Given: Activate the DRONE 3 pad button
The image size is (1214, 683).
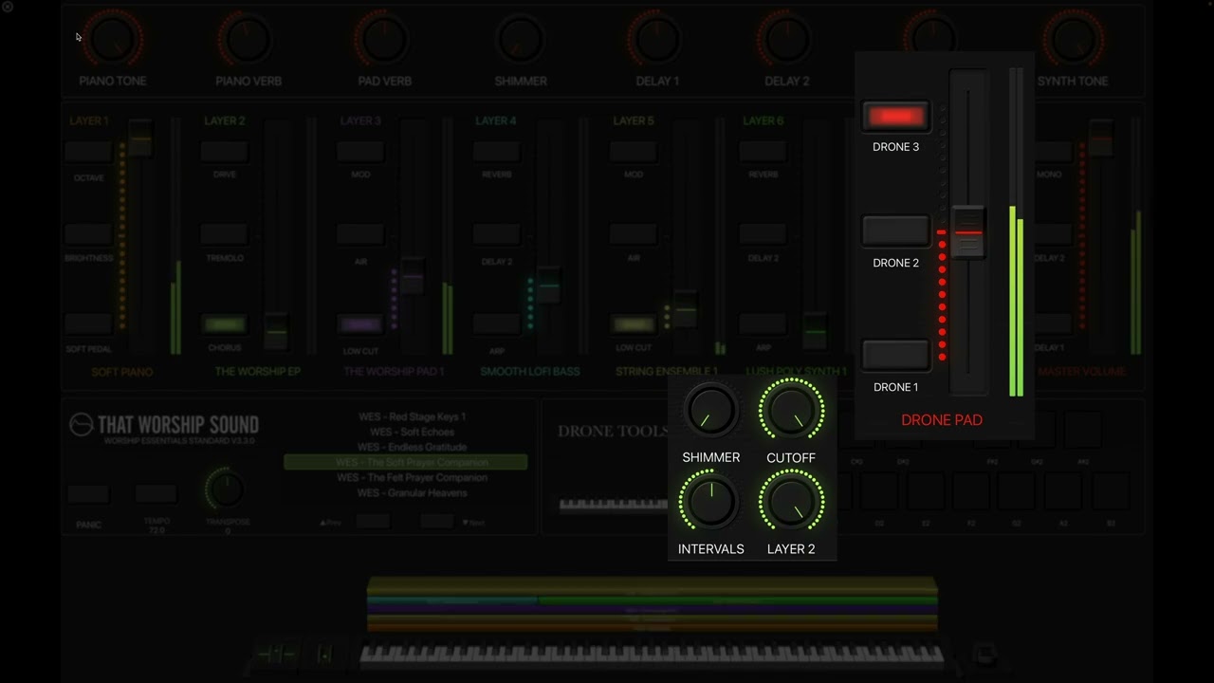Looking at the screenshot, I should (896, 117).
